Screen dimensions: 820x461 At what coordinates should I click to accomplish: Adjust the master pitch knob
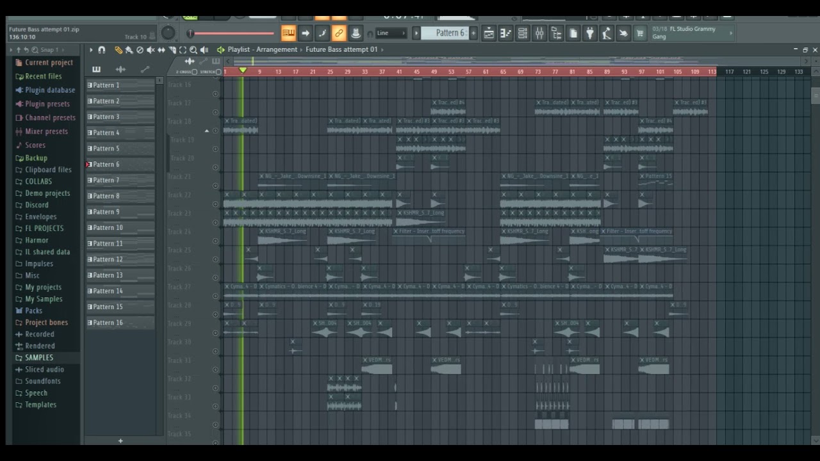168,33
